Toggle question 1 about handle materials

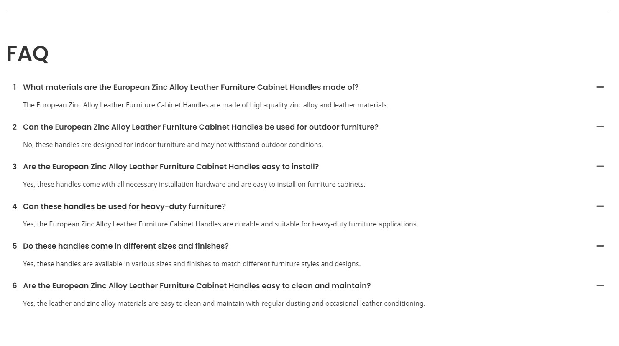[x=191, y=87]
